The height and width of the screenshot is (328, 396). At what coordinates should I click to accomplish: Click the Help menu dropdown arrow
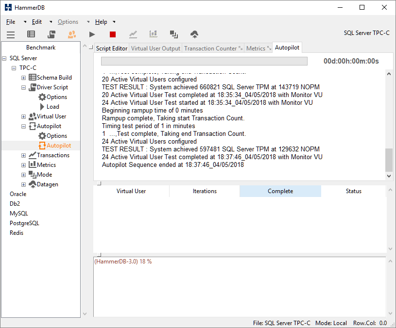(114, 22)
